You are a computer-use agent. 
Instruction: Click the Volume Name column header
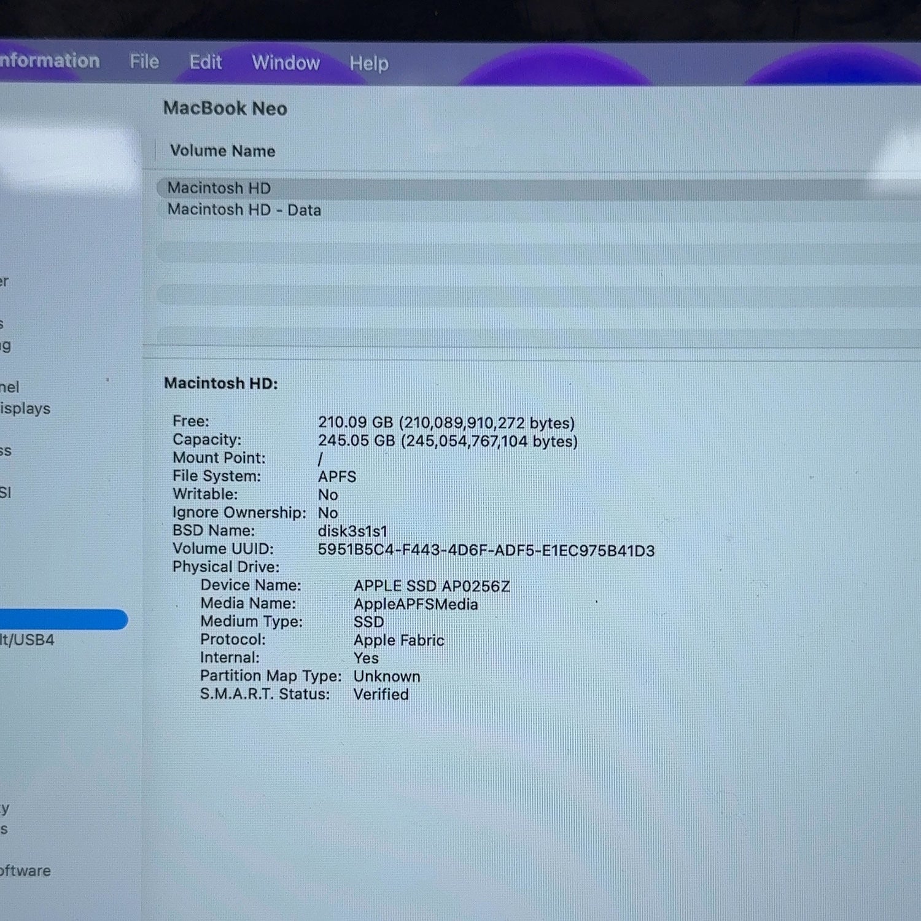tap(222, 151)
